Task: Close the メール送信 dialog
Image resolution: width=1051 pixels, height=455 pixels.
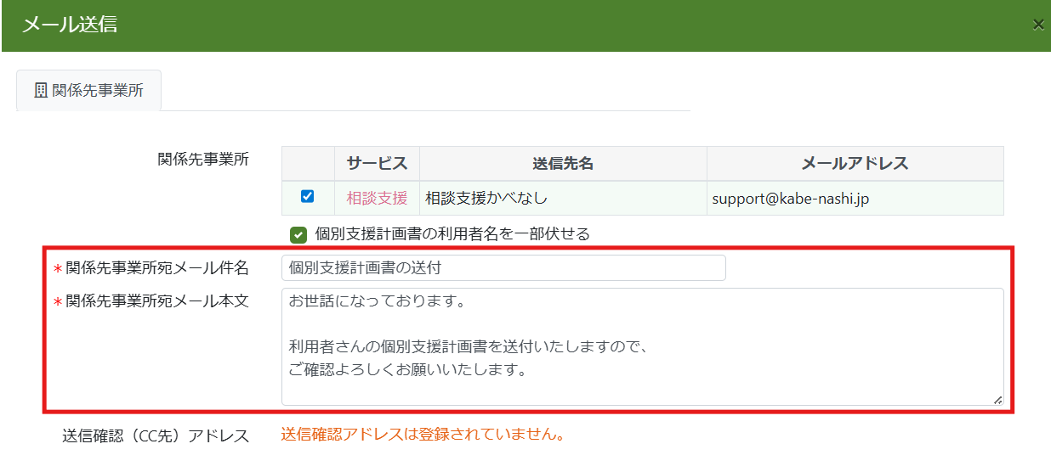Action: pos(1037,25)
